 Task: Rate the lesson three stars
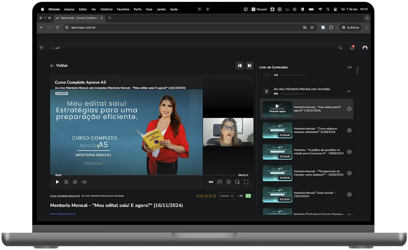[206, 196]
